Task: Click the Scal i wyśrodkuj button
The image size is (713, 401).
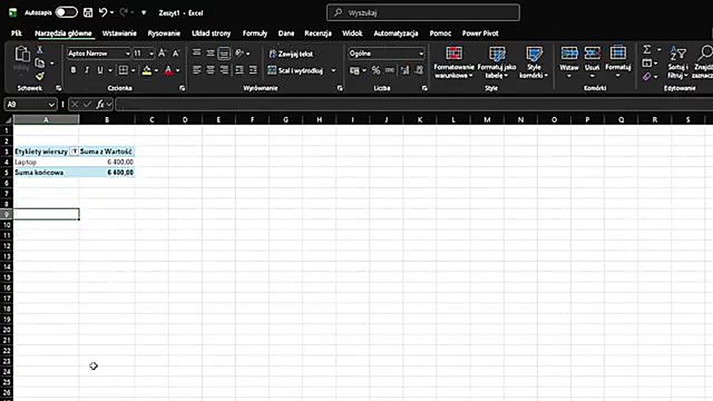Action: [295, 71]
